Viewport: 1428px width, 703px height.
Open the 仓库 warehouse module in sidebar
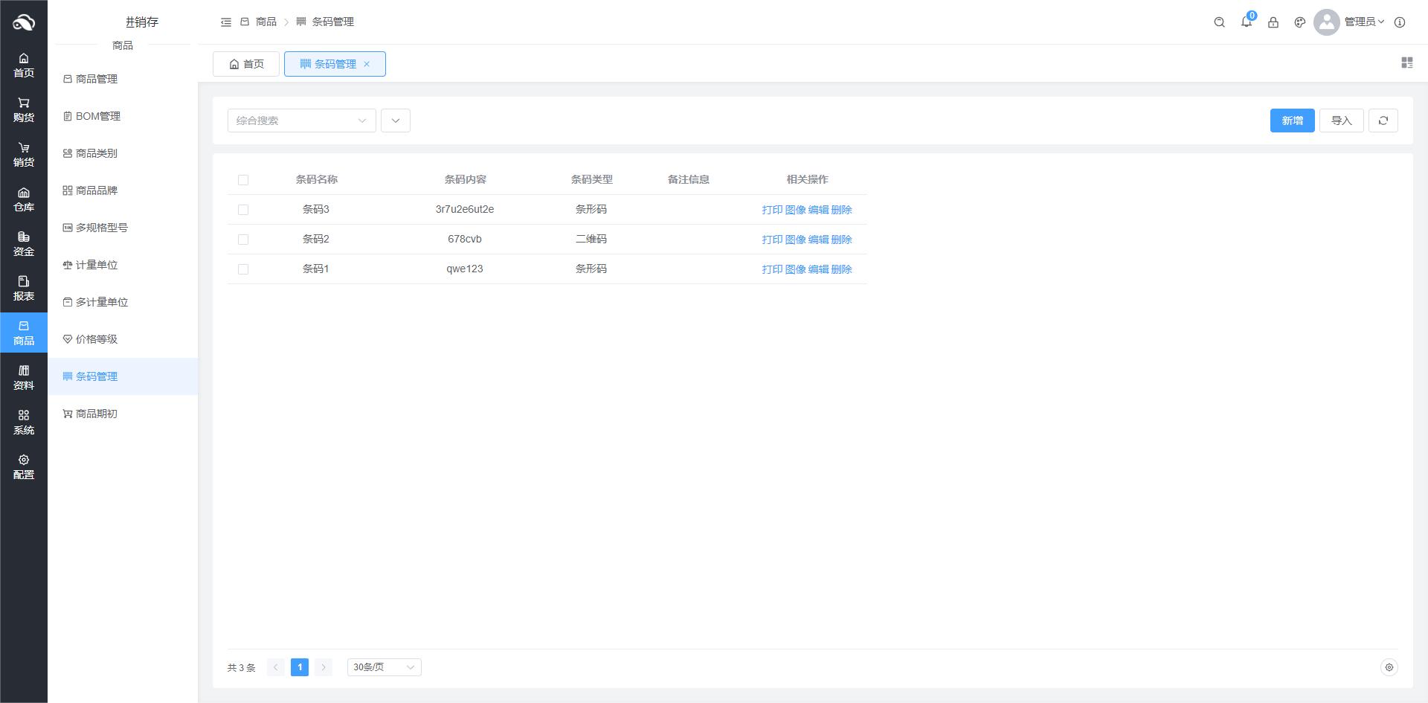point(24,199)
